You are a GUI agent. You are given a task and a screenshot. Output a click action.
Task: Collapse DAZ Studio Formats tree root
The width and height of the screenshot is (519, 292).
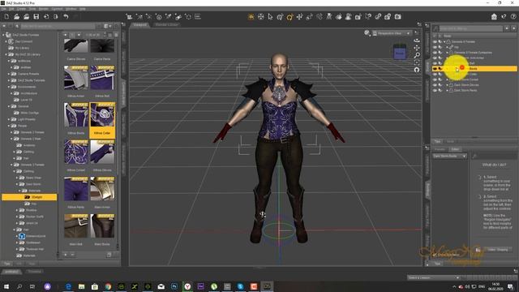[3, 35]
